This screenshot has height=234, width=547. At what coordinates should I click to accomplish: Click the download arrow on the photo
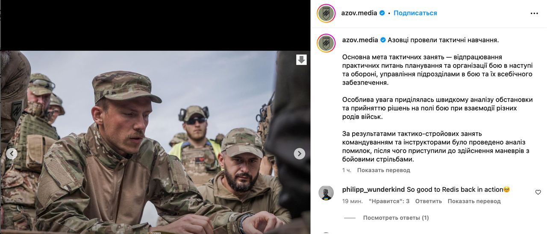pyautogui.click(x=301, y=60)
